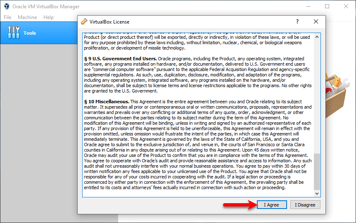Open the Machine menu

coord(27,17)
